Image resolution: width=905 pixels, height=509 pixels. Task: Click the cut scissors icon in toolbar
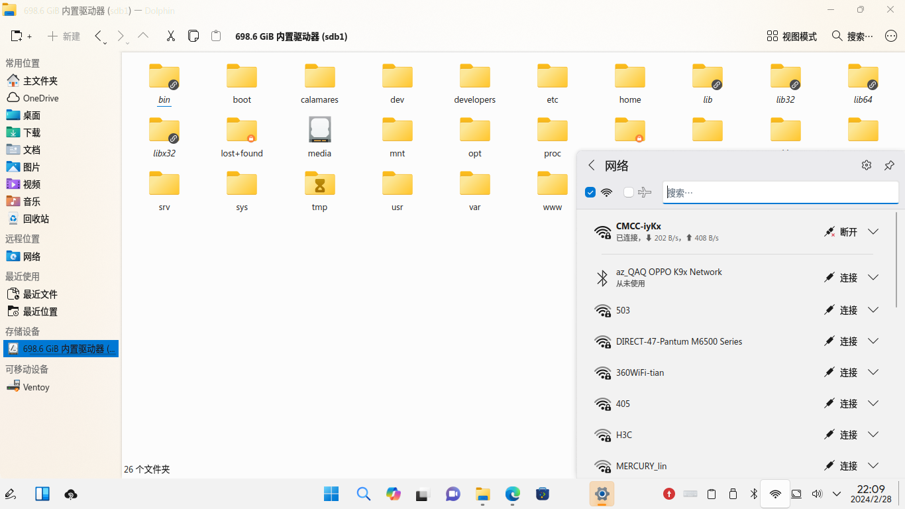pos(170,36)
